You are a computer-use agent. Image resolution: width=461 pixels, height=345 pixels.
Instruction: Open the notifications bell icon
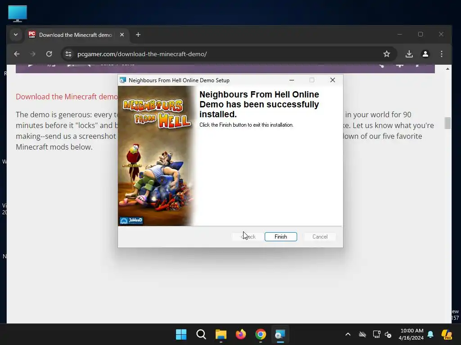(430, 334)
